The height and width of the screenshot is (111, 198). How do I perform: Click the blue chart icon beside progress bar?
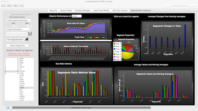click(x=8, y=108)
